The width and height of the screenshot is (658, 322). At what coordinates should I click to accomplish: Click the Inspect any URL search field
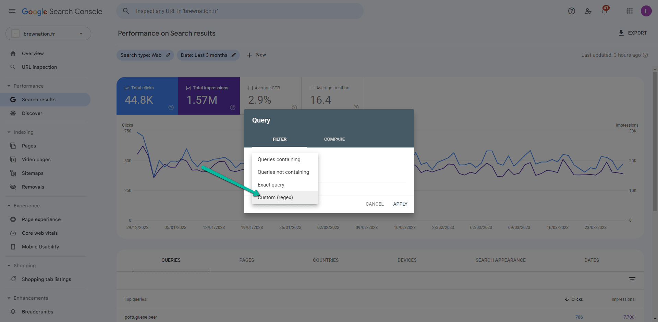(x=240, y=11)
